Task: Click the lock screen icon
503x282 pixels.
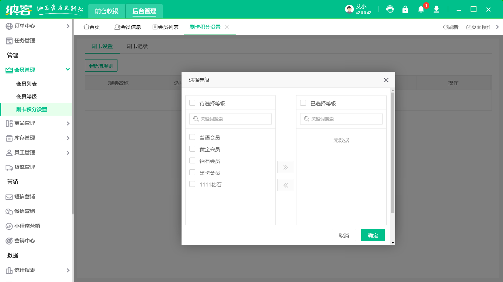Action: [x=405, y=9]
